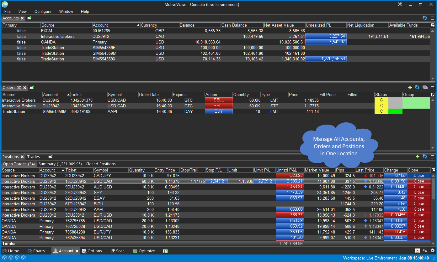The image size is (437, 262).
Task: Maximize the Positions panel
Action: [432, 157]
